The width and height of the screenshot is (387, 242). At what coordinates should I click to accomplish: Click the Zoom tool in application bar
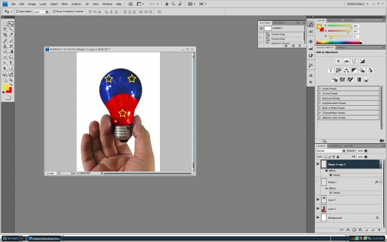[174, 4]
